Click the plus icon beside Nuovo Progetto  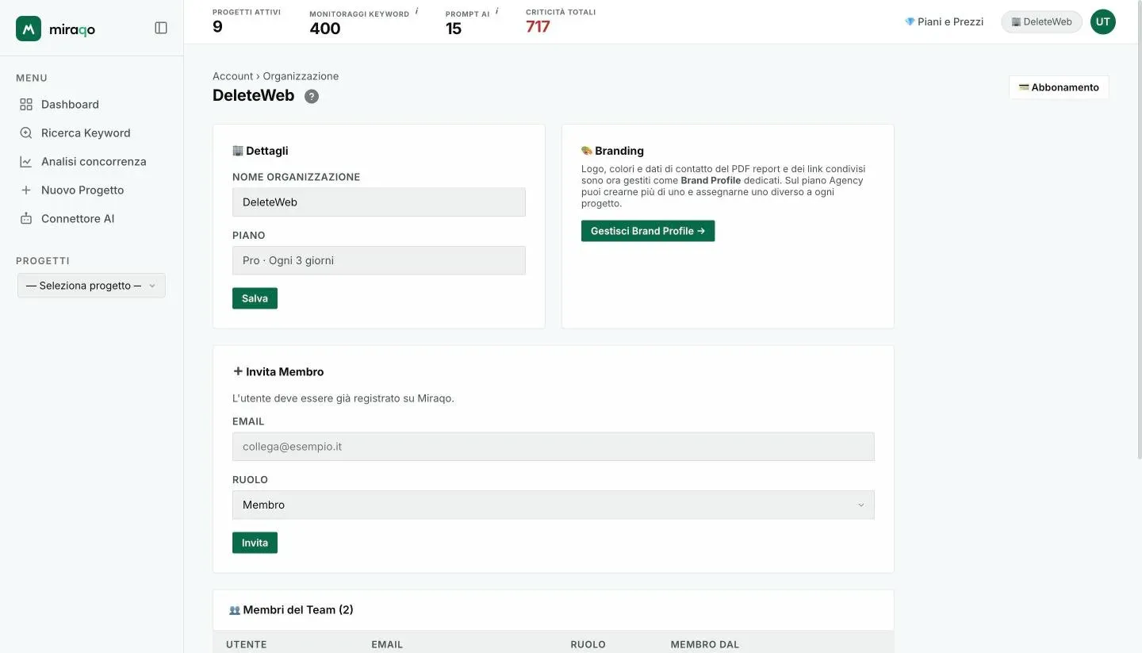click(x=26, y=190)
